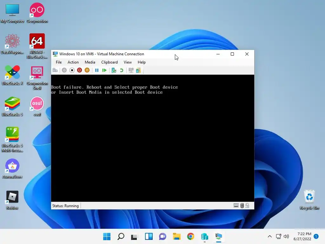Screen dimensions: 325x244
Task: Open the Help menu
Action: [x=142, y=62]
